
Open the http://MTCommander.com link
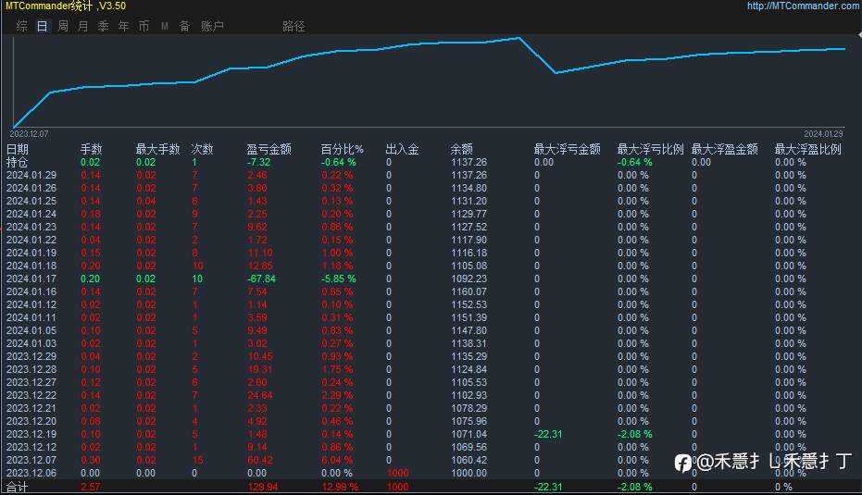[x=803, y=6]
